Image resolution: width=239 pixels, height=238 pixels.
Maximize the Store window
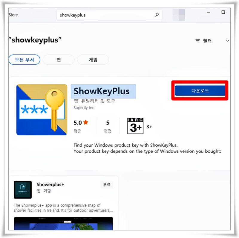click(223, 12)
